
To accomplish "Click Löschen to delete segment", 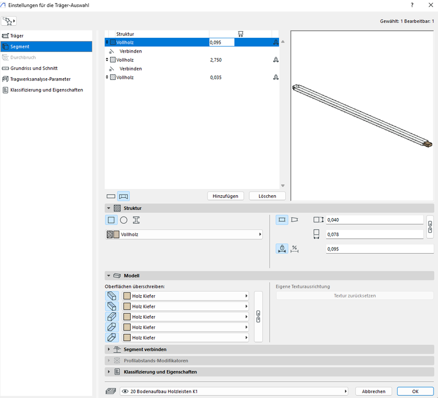I will (x=267, y=196).
